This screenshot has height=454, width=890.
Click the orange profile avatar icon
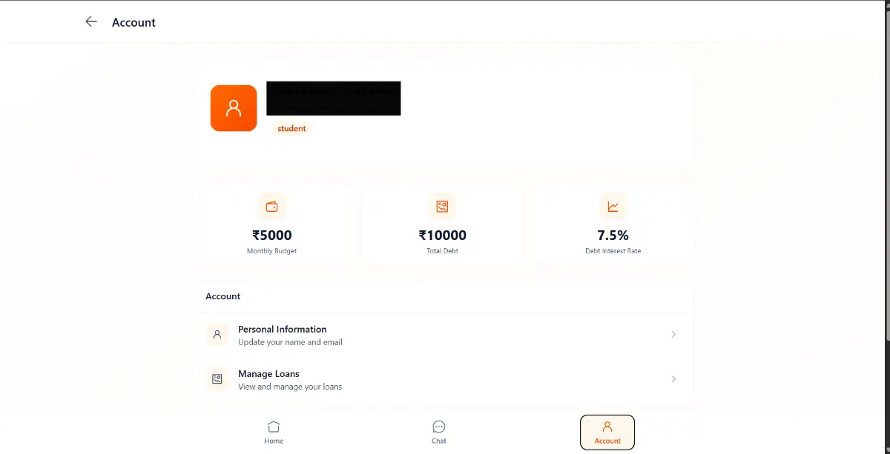point(234,107)
